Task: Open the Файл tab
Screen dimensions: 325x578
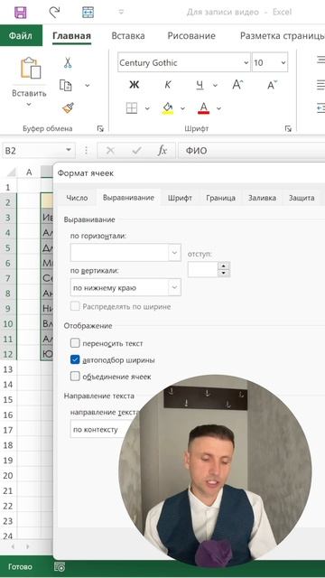Action: pos(21,36)
